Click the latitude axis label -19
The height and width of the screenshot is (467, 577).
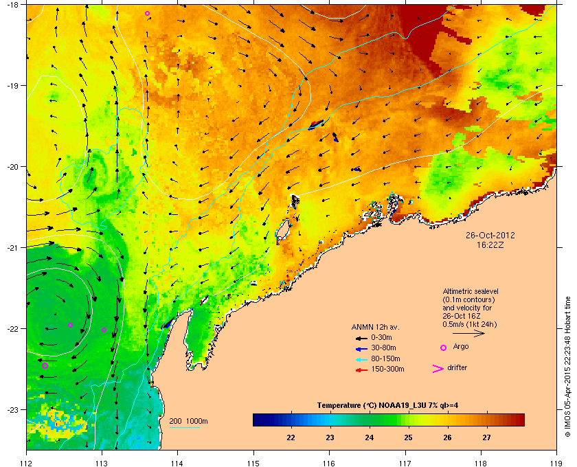click(12, 86)
